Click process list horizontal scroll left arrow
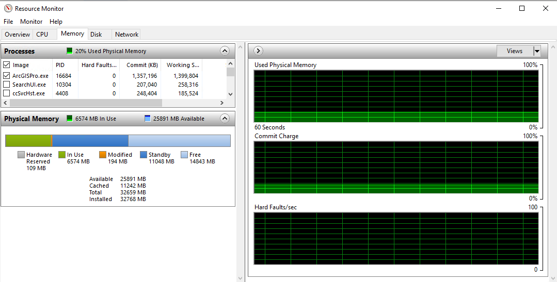Image resolution: width=557 pixels, height=282 pixels. coord(5,103)
